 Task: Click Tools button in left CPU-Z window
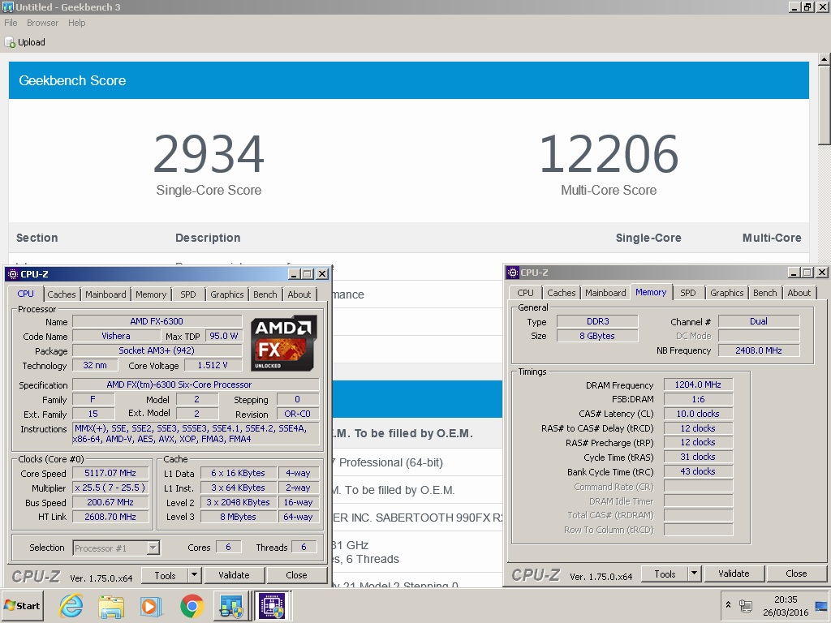tap(165, 575)
